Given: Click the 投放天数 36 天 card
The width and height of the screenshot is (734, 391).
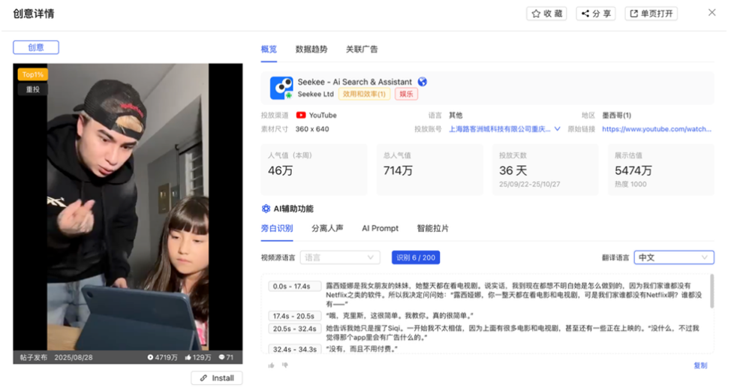Looking at the screenshot, I should coord(546,170).
